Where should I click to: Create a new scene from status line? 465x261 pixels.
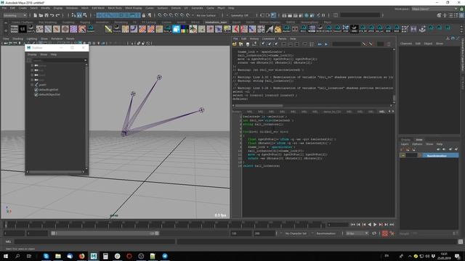coord(36,15)
